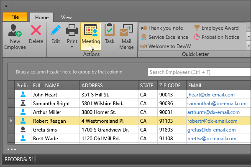The image size is (251, 167).
Task: Click the Task clipboard icon
Action: (110, 30)
